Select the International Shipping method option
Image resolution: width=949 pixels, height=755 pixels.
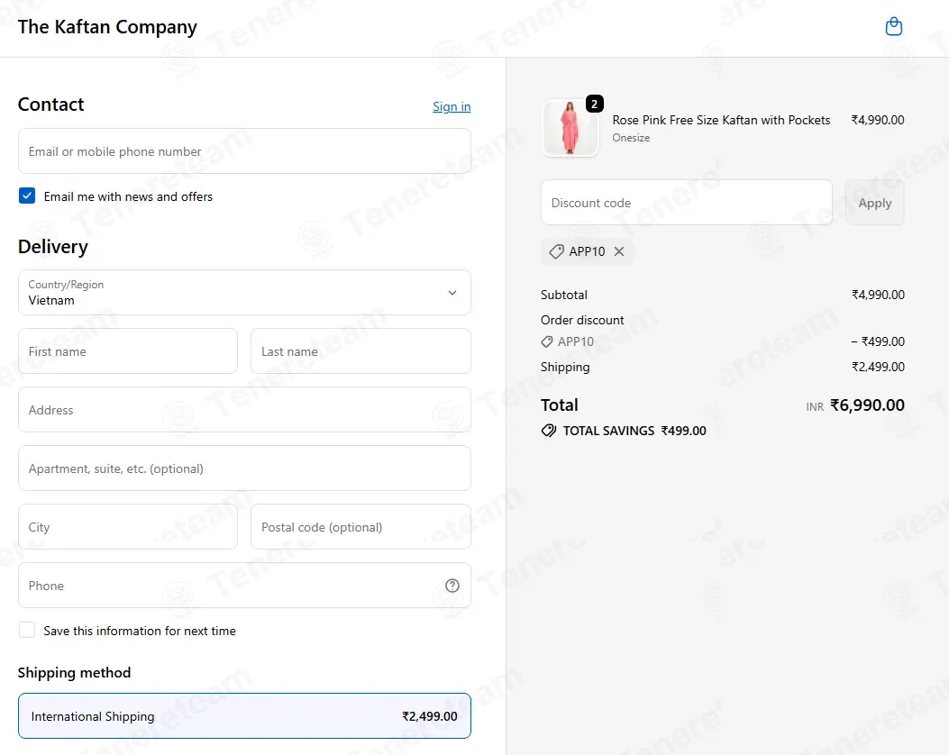coord(244,716)
